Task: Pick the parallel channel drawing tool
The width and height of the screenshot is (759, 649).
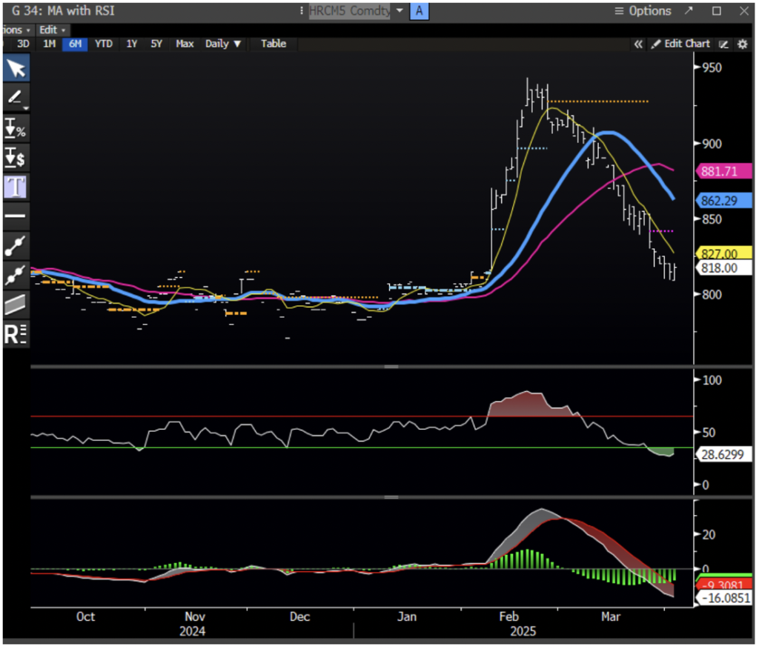Action: pos(16,304)
